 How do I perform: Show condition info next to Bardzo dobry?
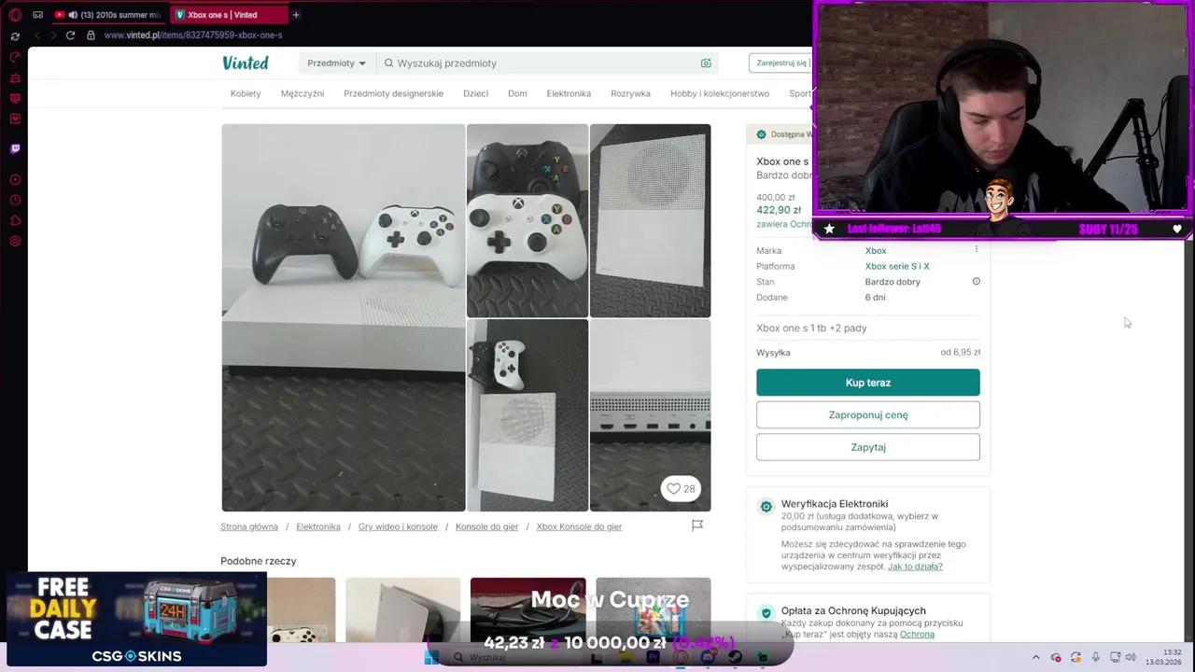click(x=977, y=281)
